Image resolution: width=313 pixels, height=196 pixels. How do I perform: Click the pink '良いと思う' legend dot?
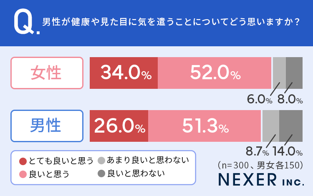[x=23, y=174]
